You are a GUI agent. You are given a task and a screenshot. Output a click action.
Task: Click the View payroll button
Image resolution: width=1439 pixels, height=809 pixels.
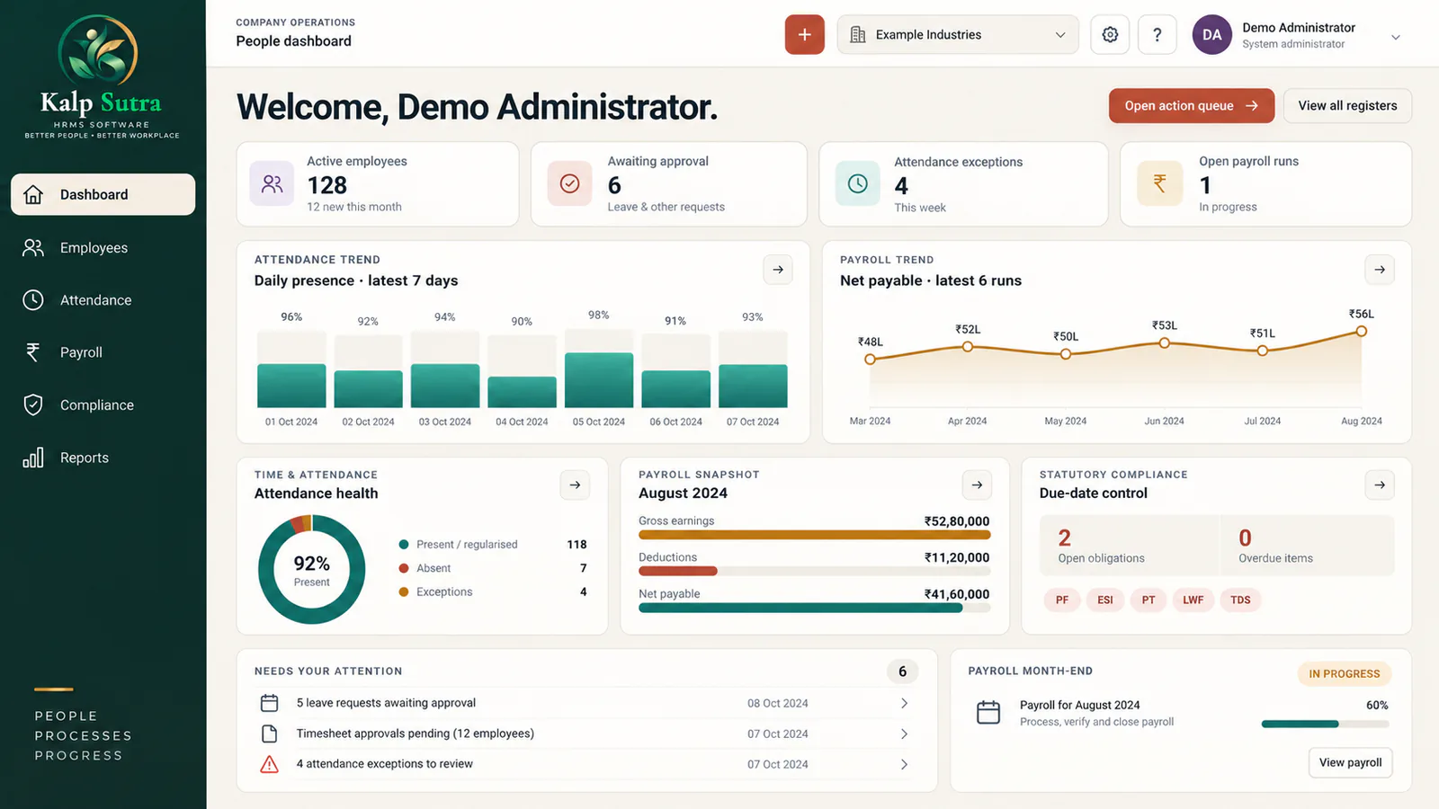[x=1350, y=762]
